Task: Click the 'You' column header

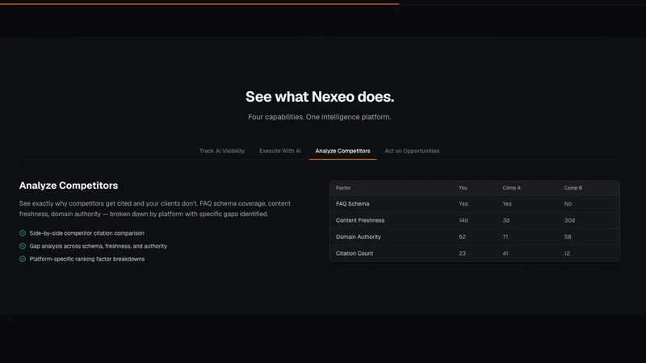Action: pos(463,188)
